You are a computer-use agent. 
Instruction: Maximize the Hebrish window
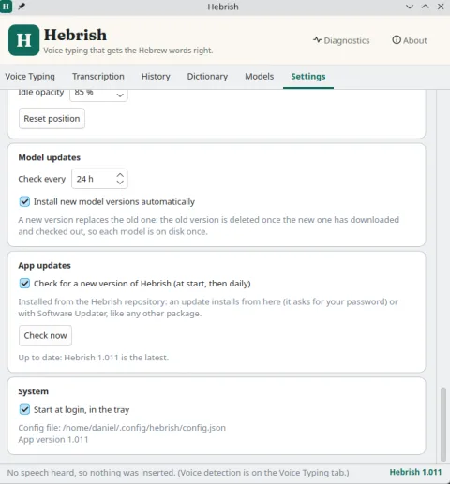point(426,7)
